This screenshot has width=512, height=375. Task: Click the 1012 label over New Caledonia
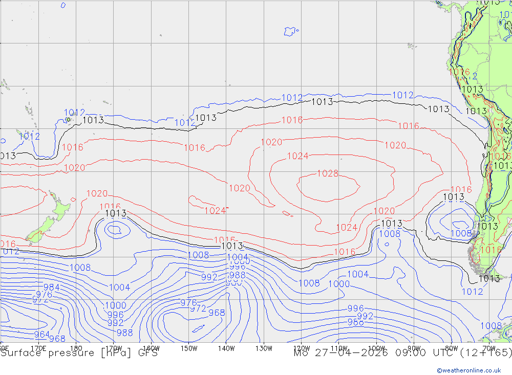(x=29, y=136)
